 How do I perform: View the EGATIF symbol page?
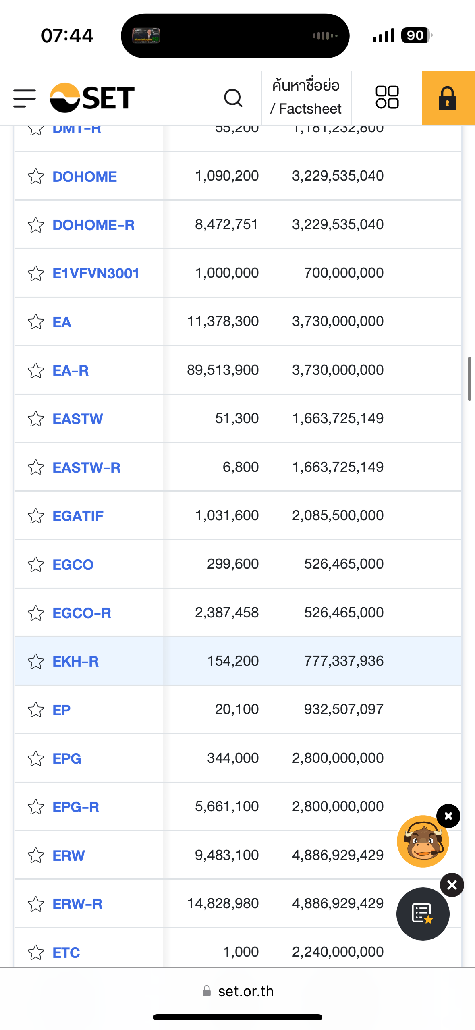pyautogui.click(x=78, y=516)
